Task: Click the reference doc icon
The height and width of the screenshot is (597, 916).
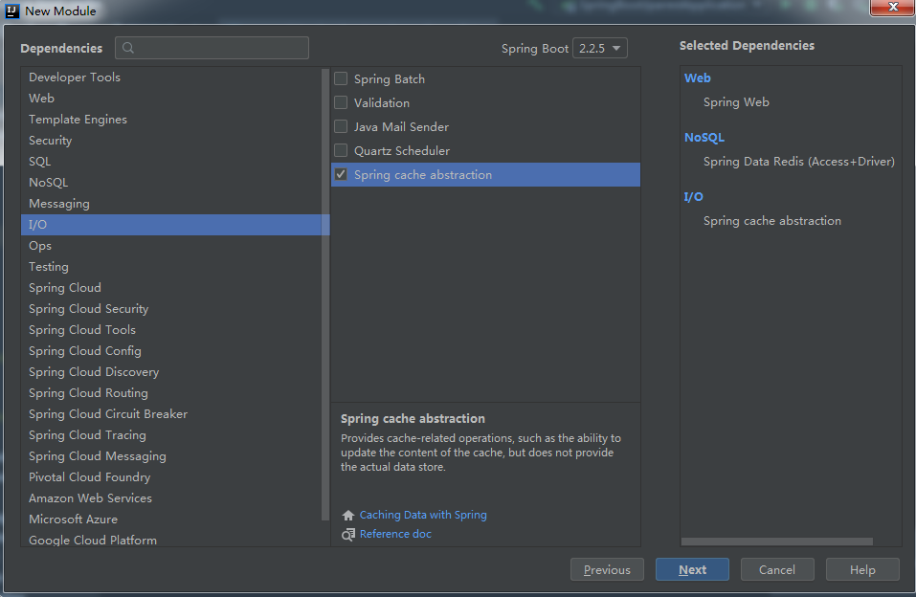Action: coord(348,534)
